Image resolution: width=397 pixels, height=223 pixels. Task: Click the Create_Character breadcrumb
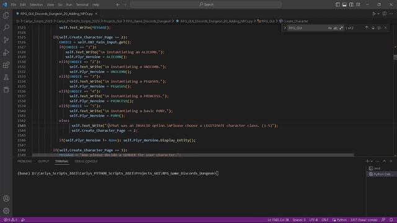click(295, 21)
